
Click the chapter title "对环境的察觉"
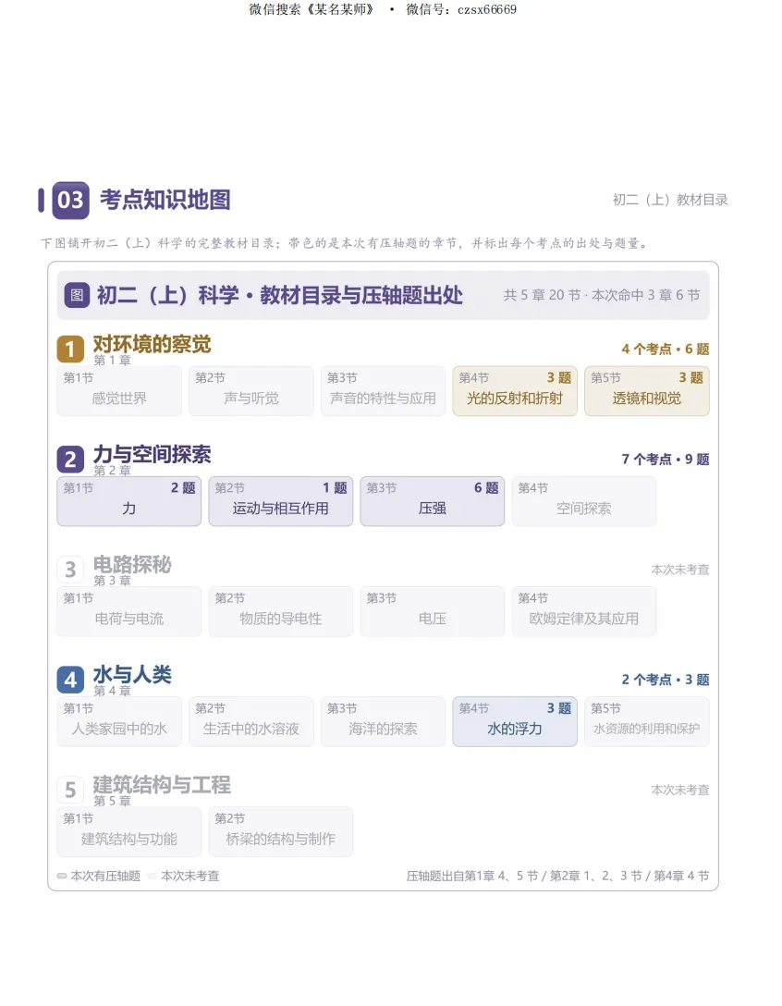click(x=152, y=344)
